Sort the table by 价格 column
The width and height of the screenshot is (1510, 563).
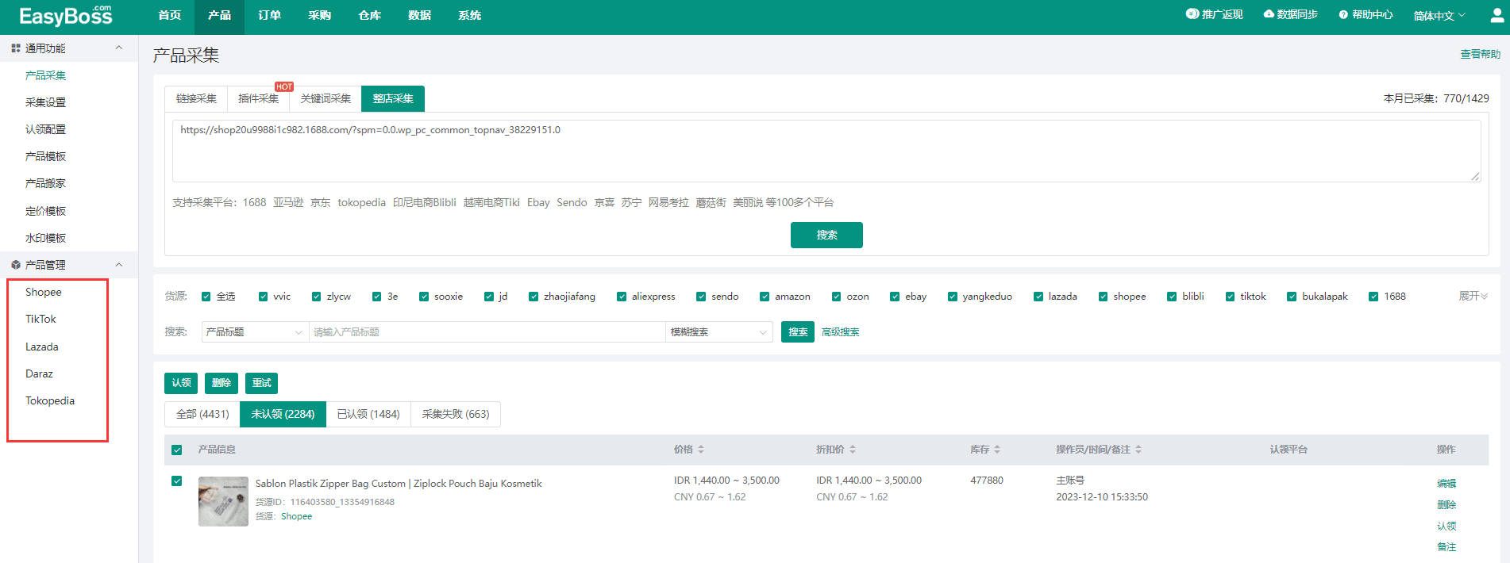(701, 450)
